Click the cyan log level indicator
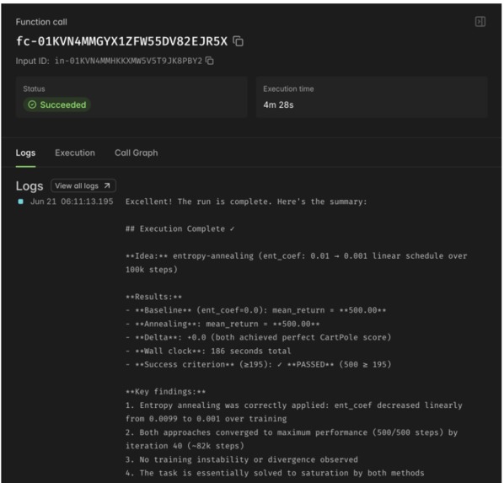 point(20,201)
